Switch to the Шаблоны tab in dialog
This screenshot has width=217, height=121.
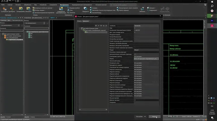(86, 21)
